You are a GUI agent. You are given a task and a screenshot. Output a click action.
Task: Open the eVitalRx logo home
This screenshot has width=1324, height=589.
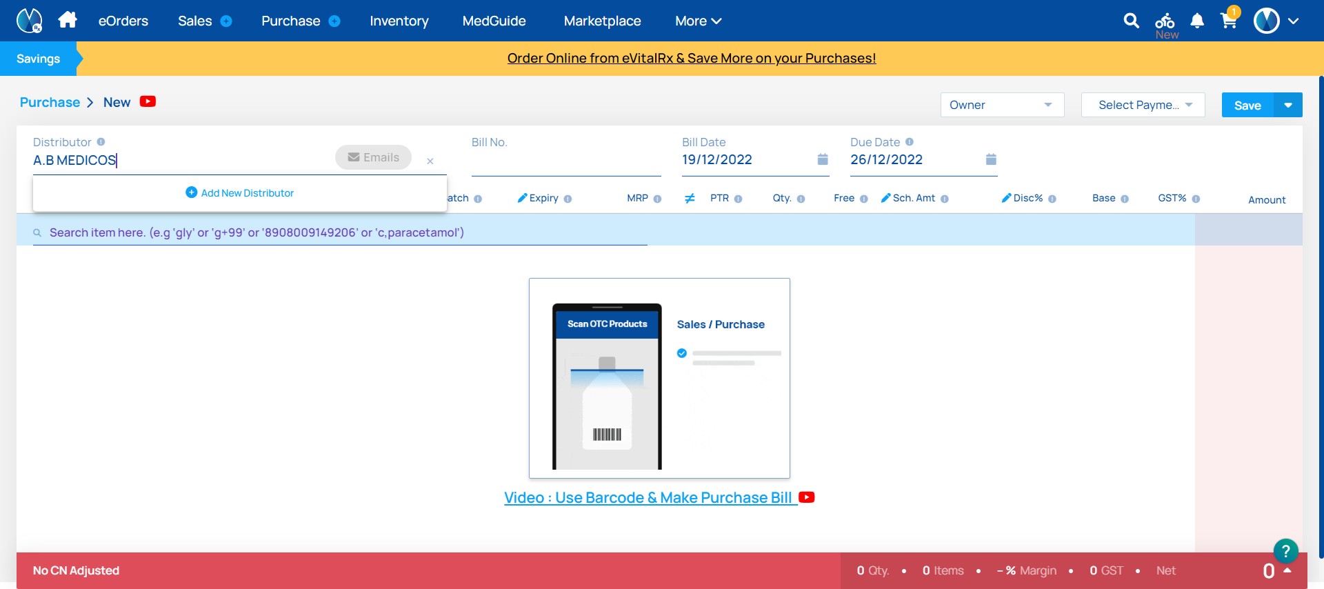coord(29,21)
